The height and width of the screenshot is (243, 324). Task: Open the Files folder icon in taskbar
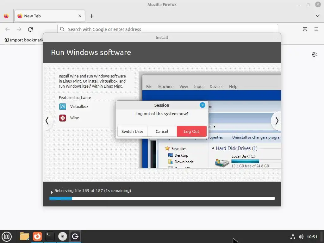[x=25, y=236]
